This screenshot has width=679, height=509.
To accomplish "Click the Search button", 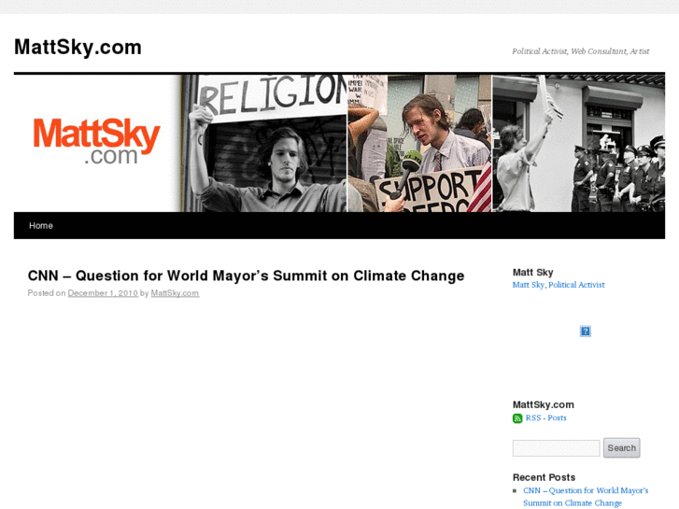I will pyautogui.click(x=621, y=448).
